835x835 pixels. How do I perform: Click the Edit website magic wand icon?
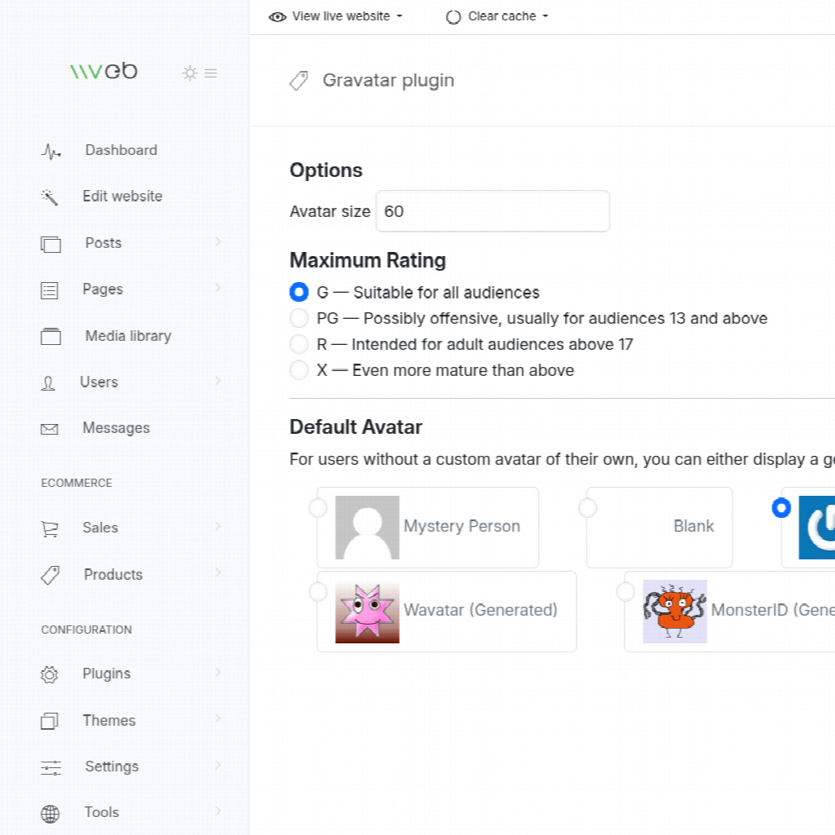pyautogui.click(x=50, y=197)
